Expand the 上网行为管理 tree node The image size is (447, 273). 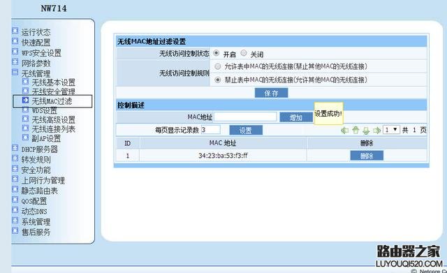[x=15, y=179]
